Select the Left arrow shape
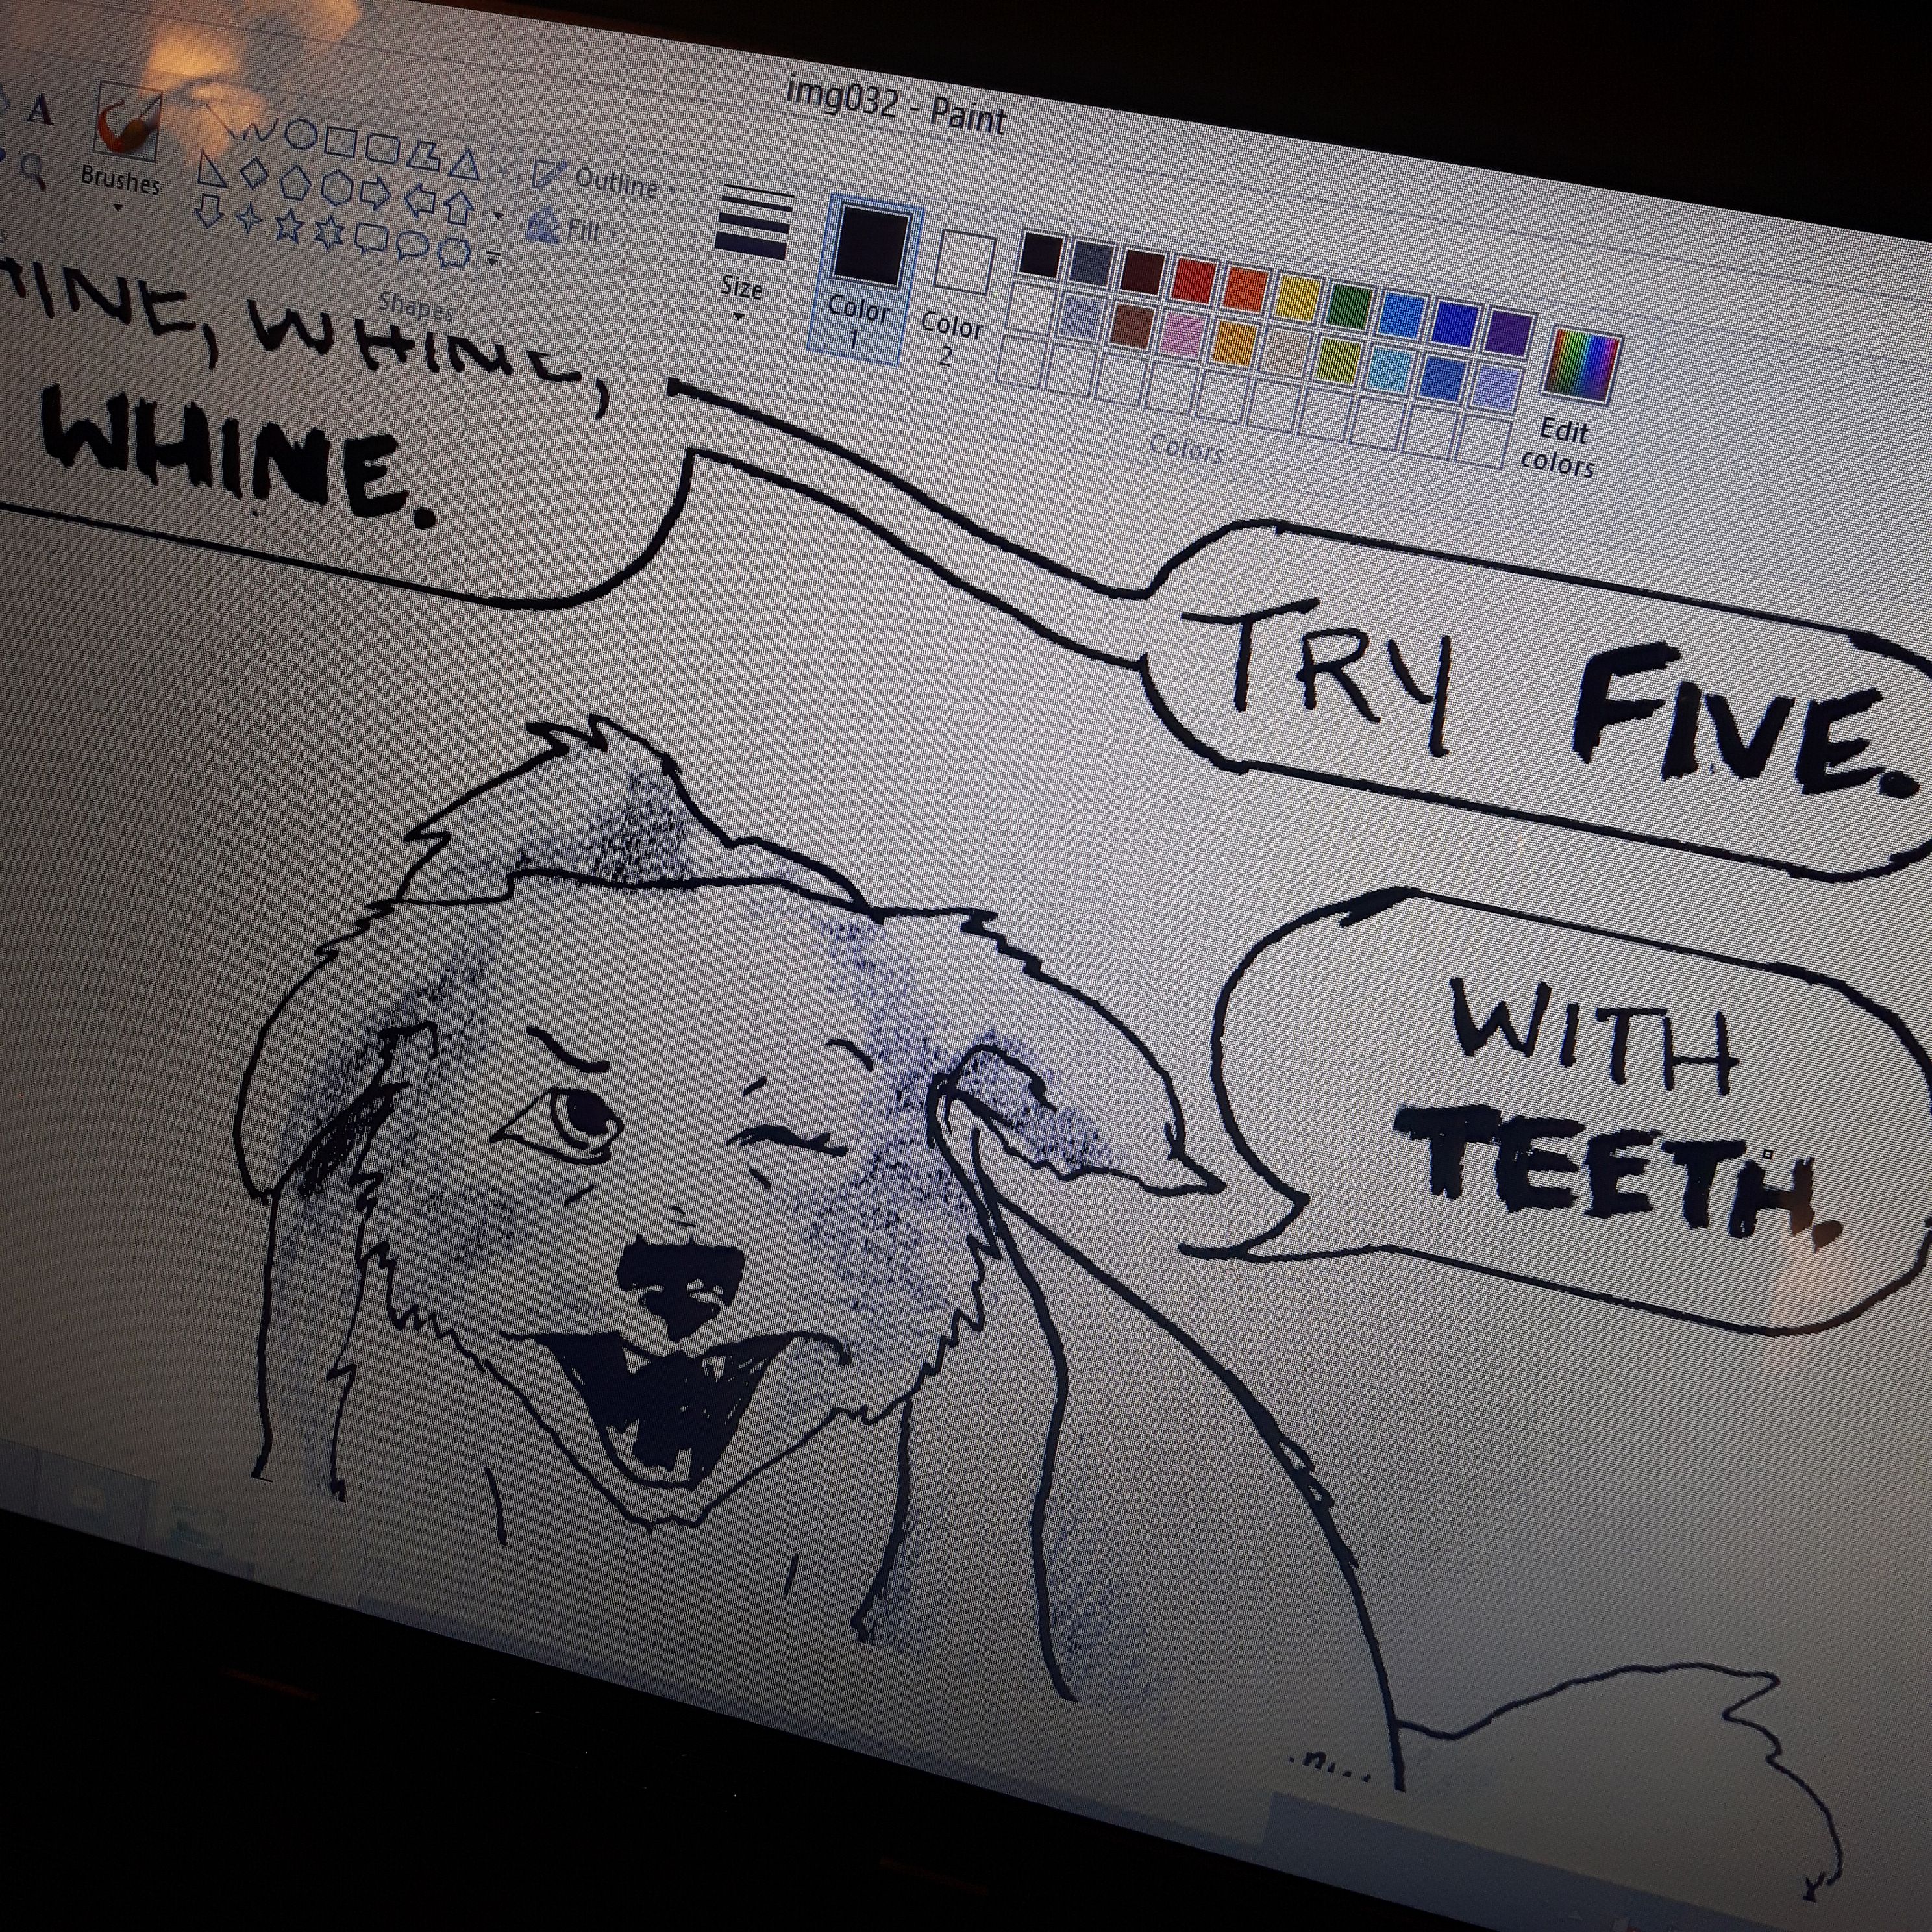This screenshot has width=1932, height=1932. [420, 201]
